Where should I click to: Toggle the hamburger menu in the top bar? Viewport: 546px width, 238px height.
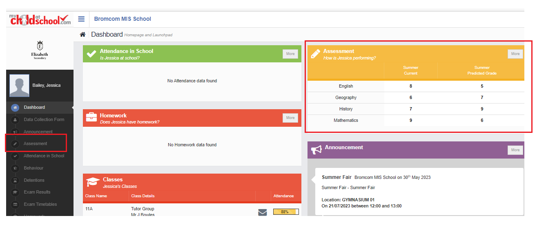(x=81, y=19)
